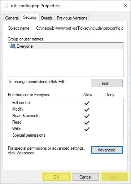Open Advanced security settings
Viewport: 131px width, 184px height.
[107, 150]
